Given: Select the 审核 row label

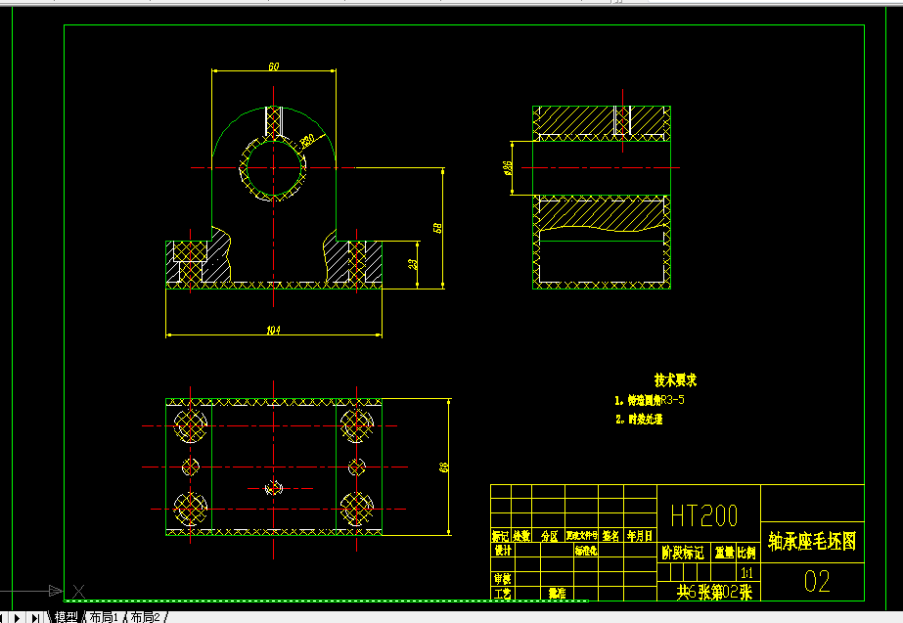Looking at the screenshot, I should (x=503, y=579).
